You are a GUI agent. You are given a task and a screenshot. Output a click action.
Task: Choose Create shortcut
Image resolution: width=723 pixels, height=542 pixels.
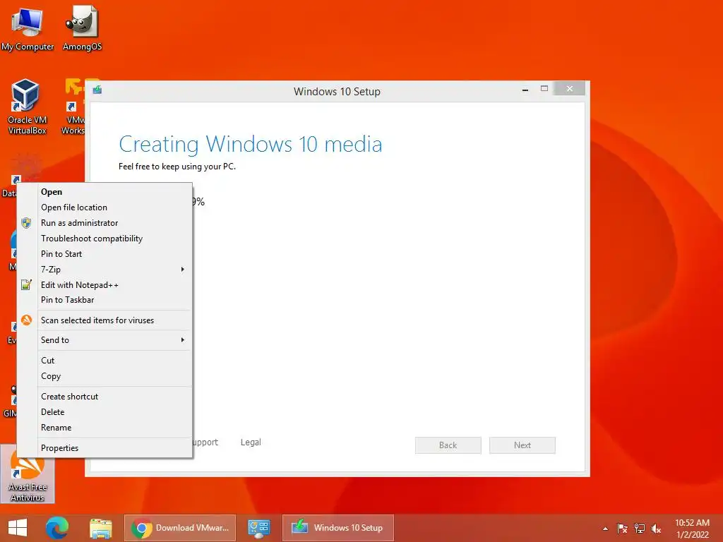point(104,397)
